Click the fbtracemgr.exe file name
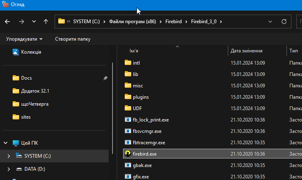Image resolution: width=302 pixels, height=180 pixels. 149,143
